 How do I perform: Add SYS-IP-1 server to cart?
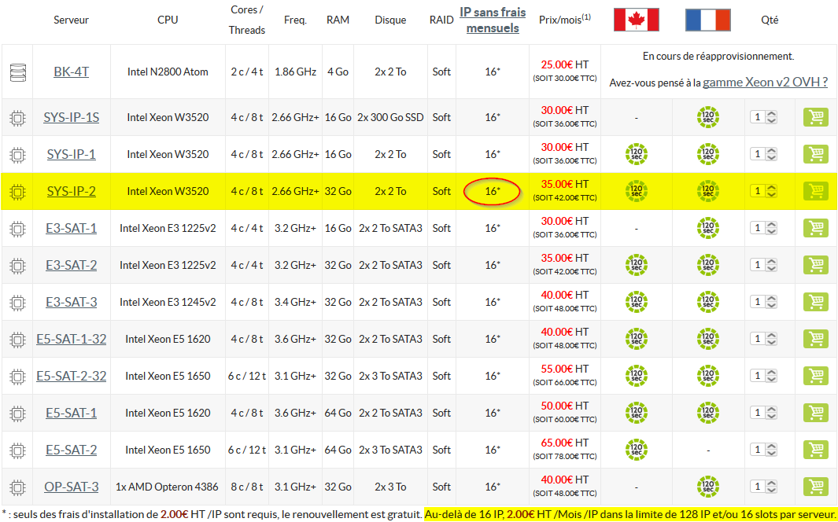pyautogui.click(x=815, y=154)
